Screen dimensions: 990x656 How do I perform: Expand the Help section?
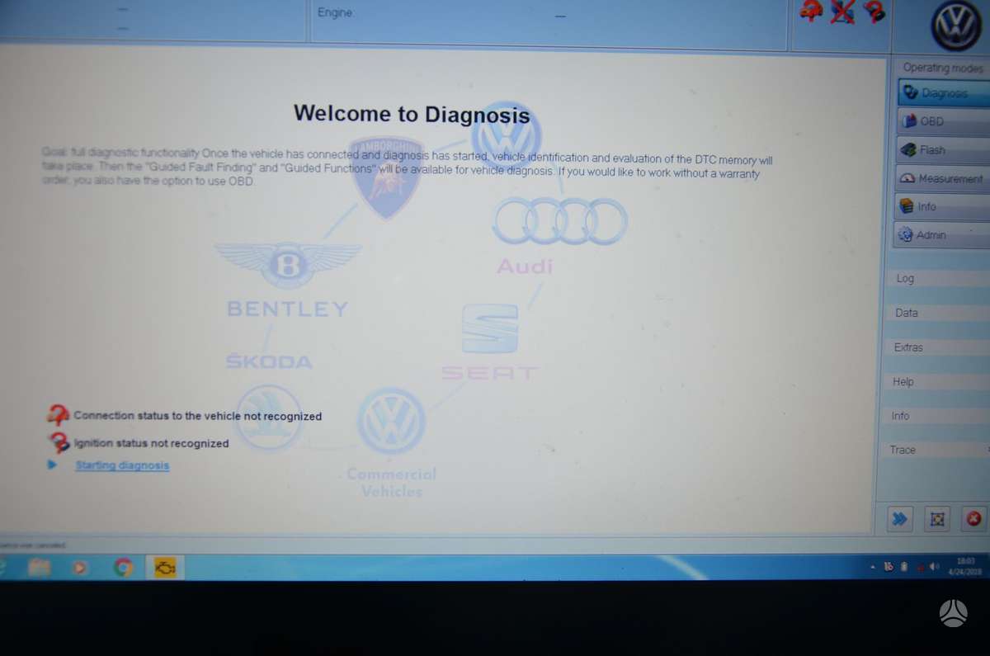936,382
